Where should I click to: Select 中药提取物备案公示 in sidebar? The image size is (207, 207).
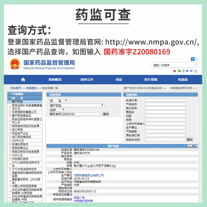[x=25, y=112]
